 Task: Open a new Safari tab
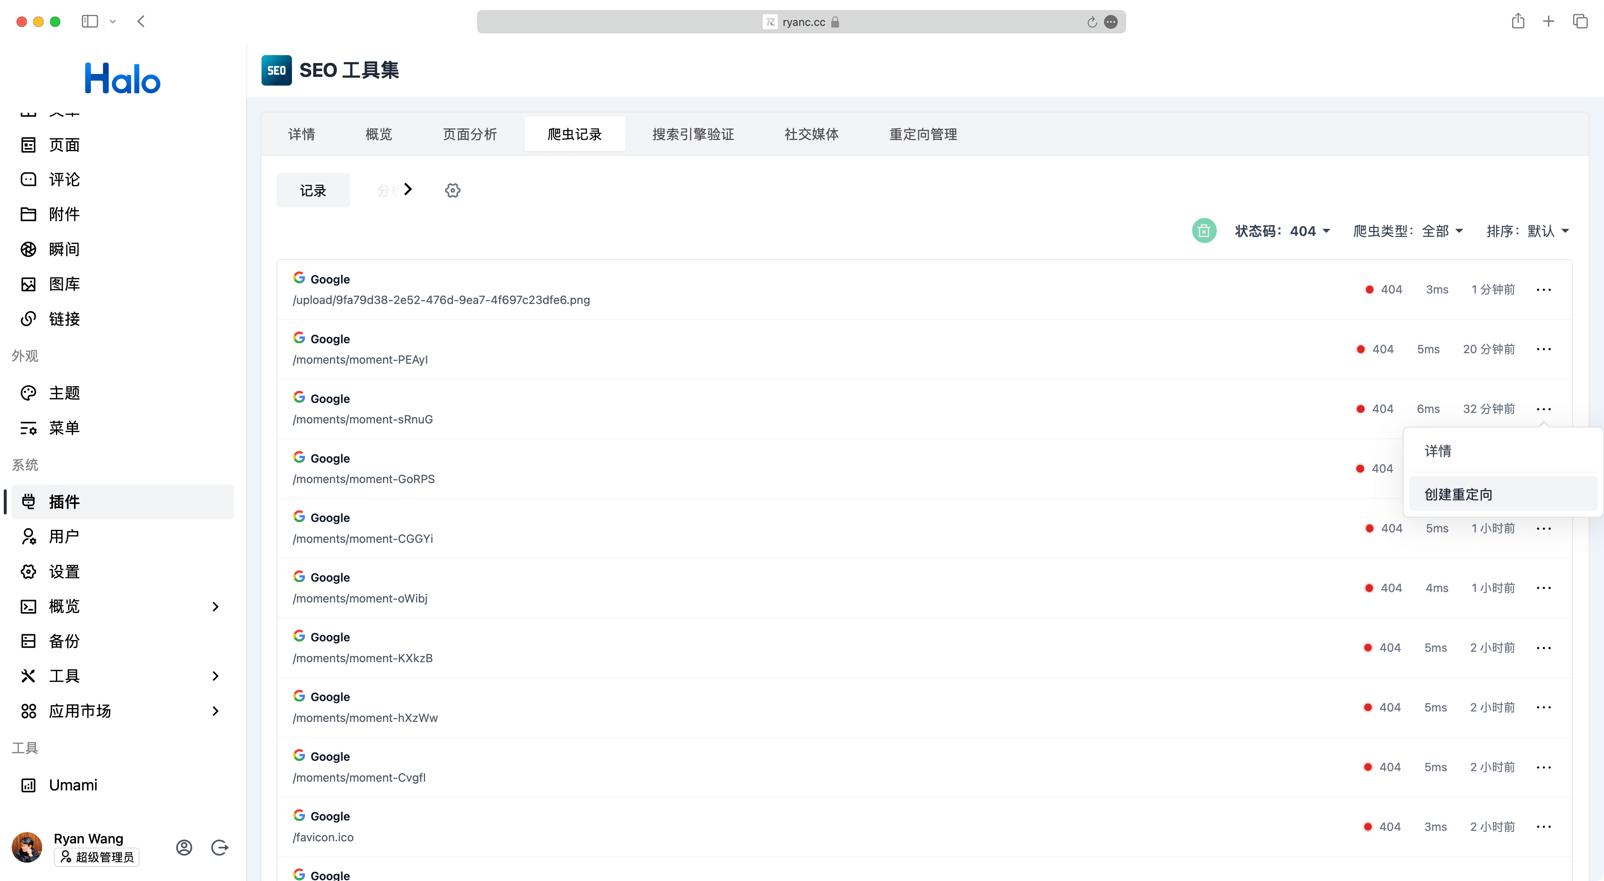point(1548,21)
